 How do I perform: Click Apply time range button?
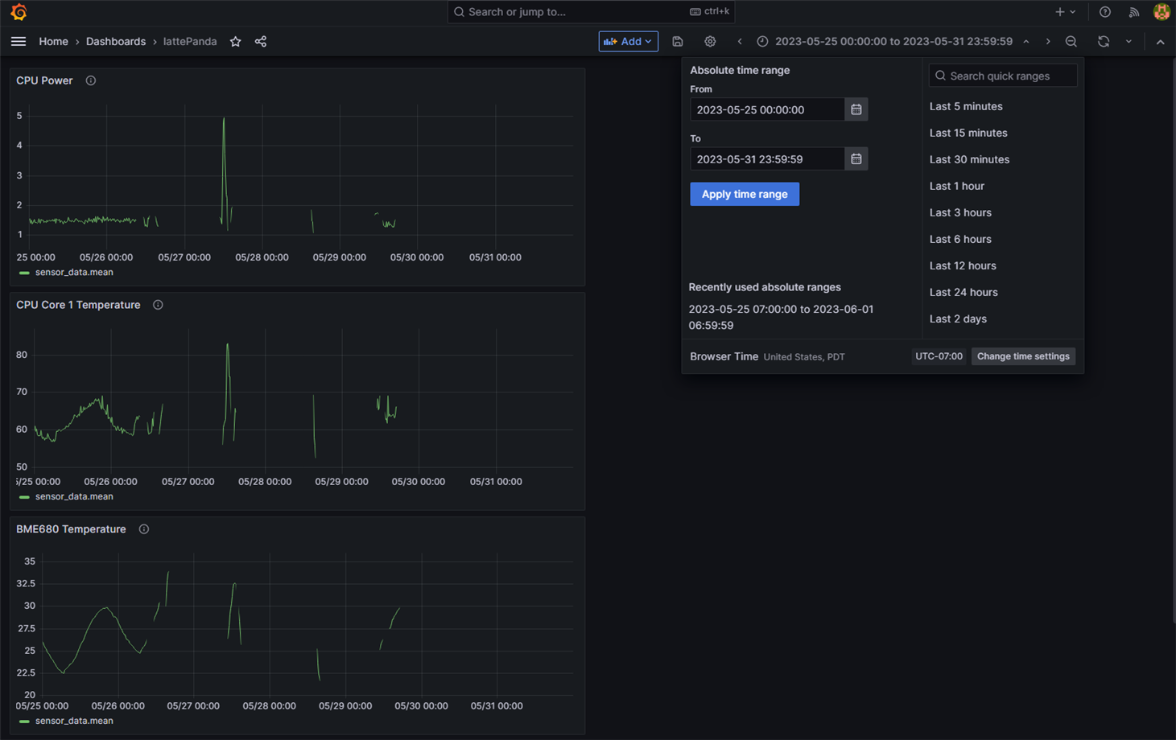tap(745, 194)
